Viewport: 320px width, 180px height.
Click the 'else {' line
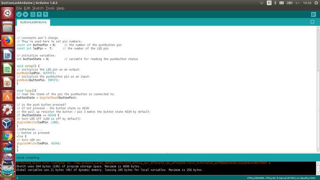22,136
